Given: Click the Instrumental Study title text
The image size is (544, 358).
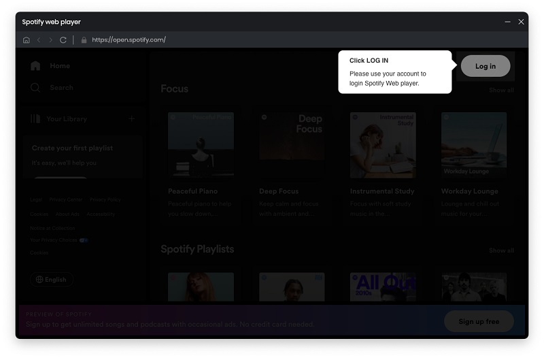Looking at the screenshot, I should tap(382, 191).
